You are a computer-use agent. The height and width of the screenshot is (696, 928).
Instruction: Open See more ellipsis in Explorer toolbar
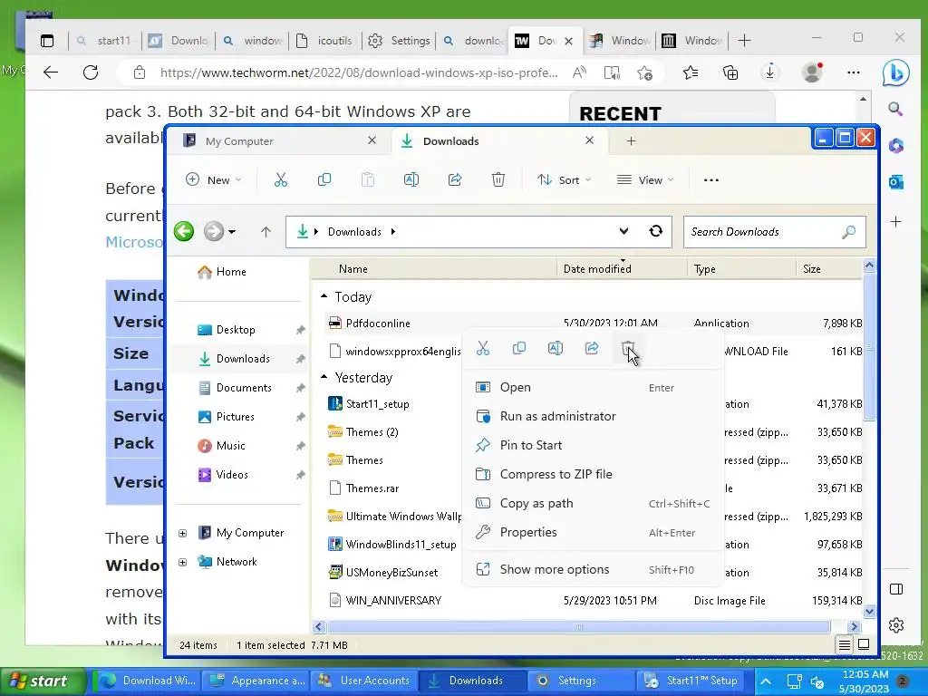point(711,180)
